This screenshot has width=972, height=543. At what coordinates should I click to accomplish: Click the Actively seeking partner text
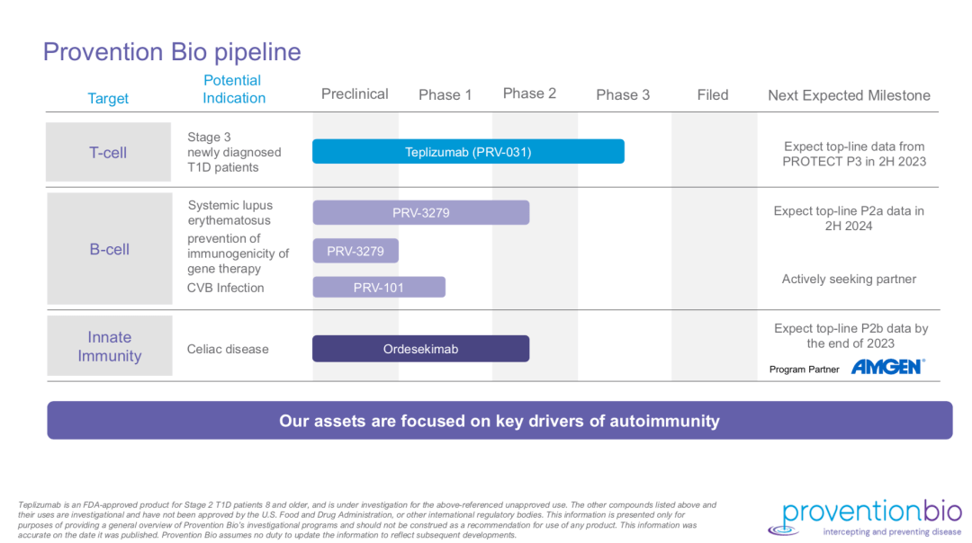pos(849,280)
